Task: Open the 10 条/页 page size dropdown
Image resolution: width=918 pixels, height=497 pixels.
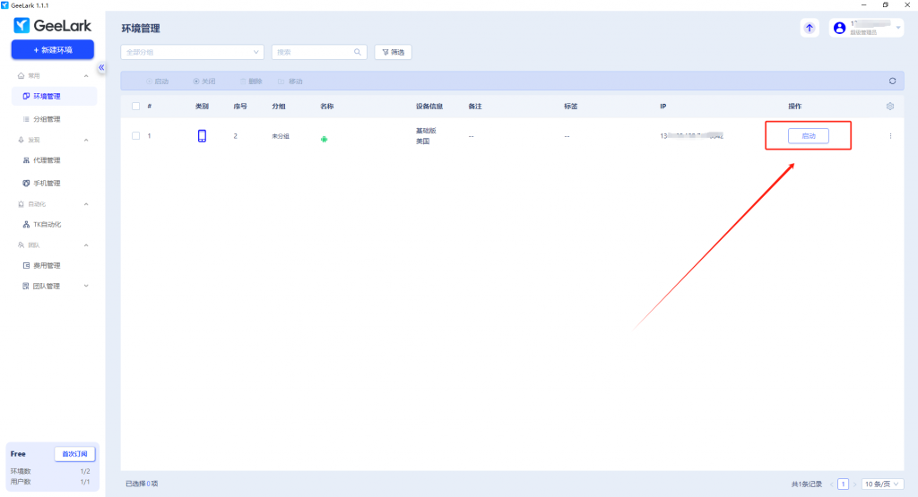Action: [882, 484]
